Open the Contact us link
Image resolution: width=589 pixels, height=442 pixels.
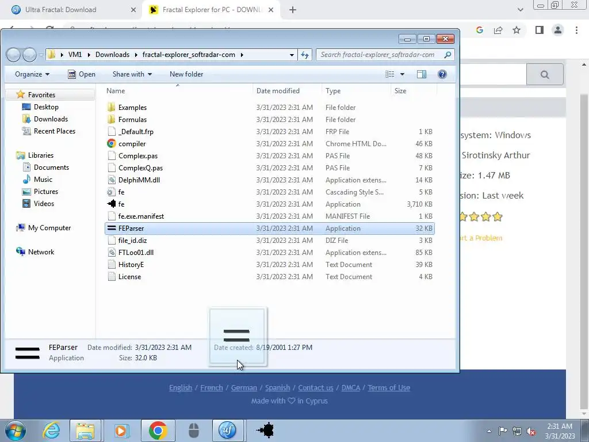316,387
